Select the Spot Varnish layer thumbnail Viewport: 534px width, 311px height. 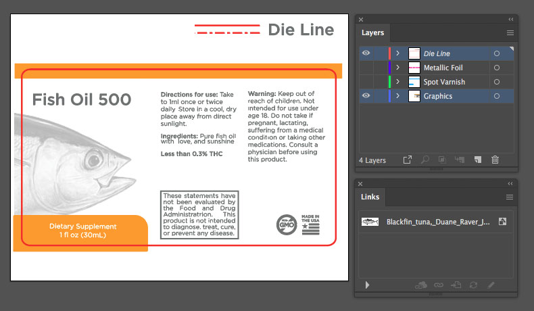coord(414,82)
